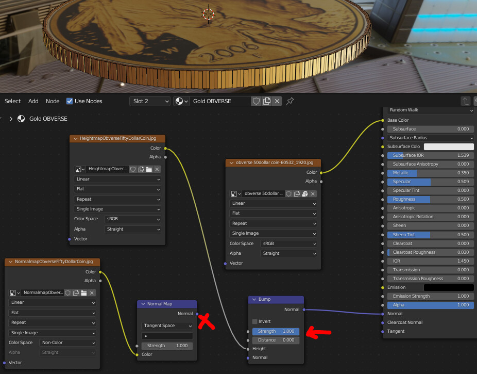Browse image in obverse 50dollar coin node

tap(236, 193)
